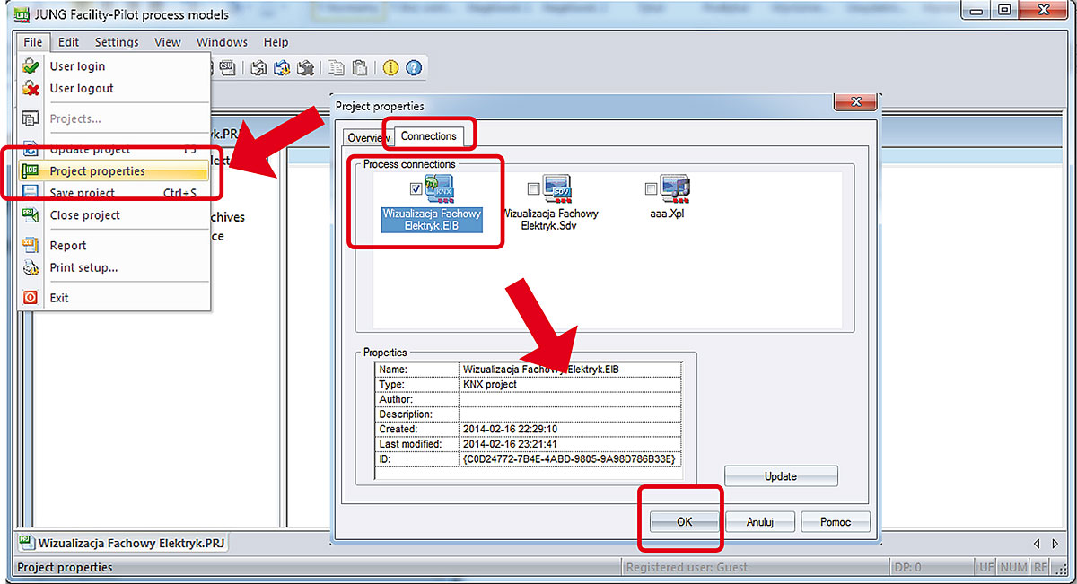Confirm dialog with OK button
This screenshot has height=584, width=1077.
tap(684, 521)
